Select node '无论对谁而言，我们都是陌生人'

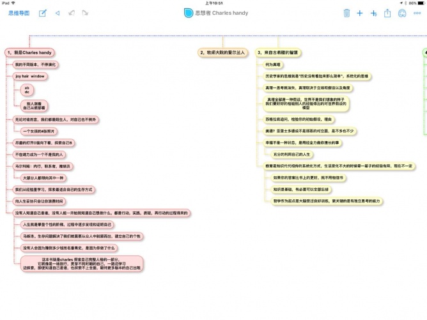[x=56, y=119]
